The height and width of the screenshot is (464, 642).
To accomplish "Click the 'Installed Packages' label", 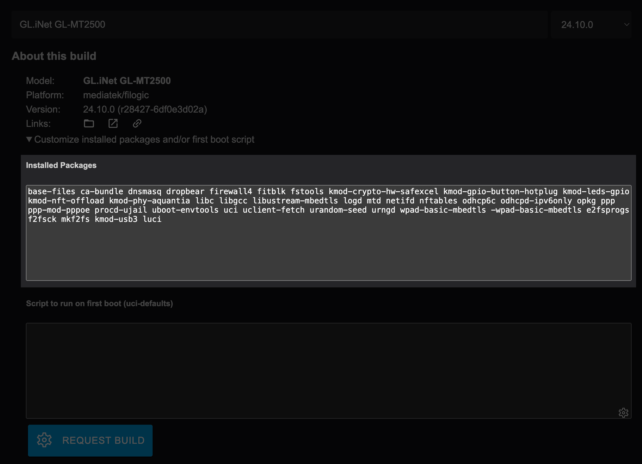I will (61, 165).
